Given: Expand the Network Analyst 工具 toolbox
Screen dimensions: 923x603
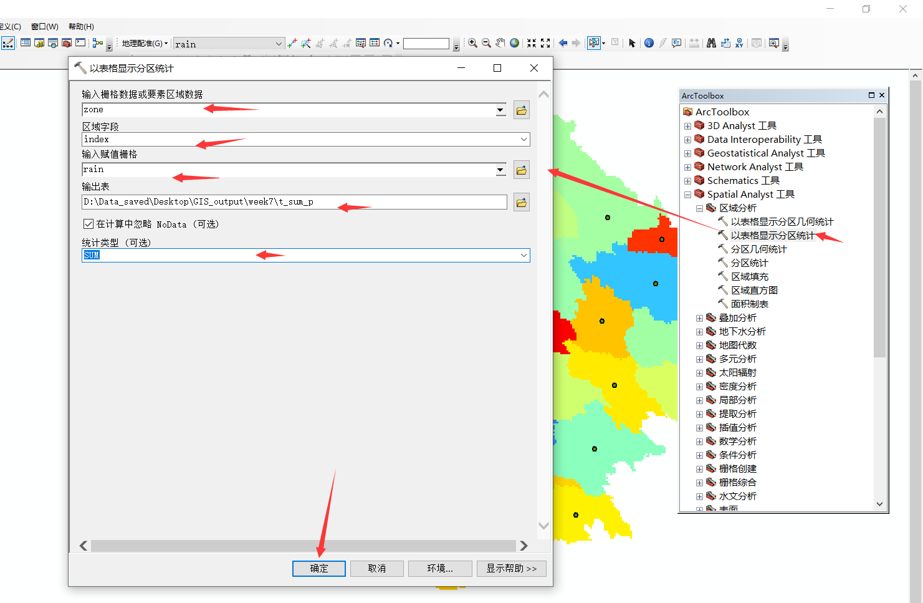Looking at the screenshot, I should 687,167.
